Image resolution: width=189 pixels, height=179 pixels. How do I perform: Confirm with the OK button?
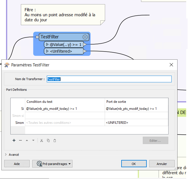[134, 164]
